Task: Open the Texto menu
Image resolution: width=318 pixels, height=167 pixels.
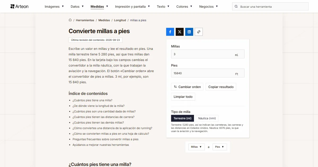Action: 163,6
